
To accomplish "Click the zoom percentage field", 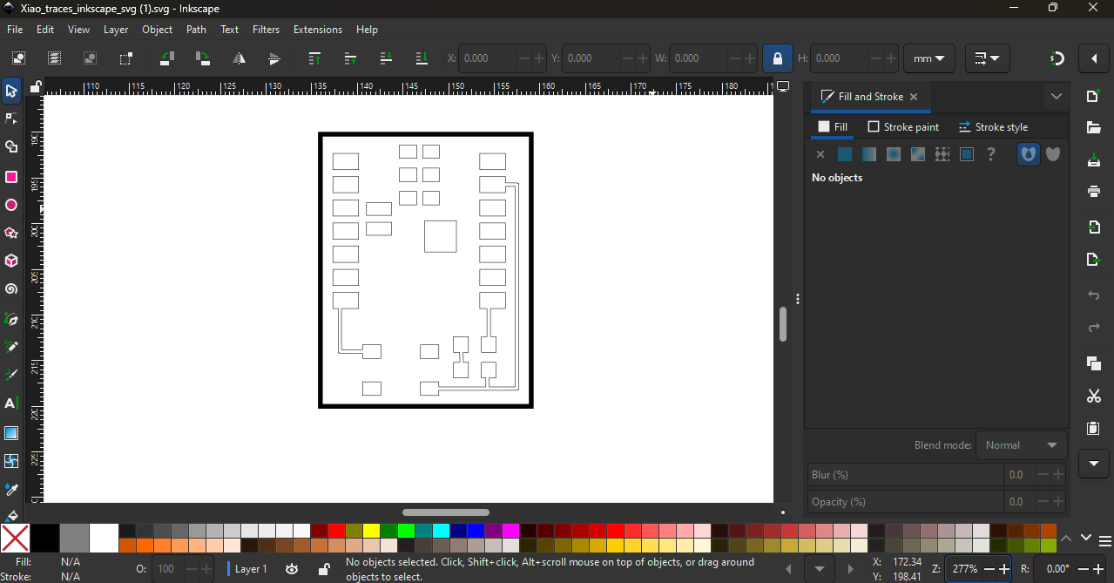I will point(965,569).
